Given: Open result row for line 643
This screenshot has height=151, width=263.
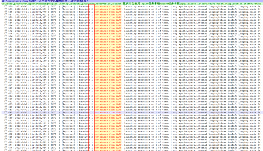Looking at the screenshot, I should coord(132,110).
